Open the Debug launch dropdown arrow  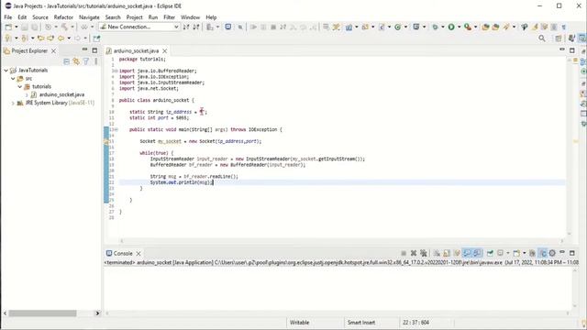pyautogui.click(x=443, y=27)
